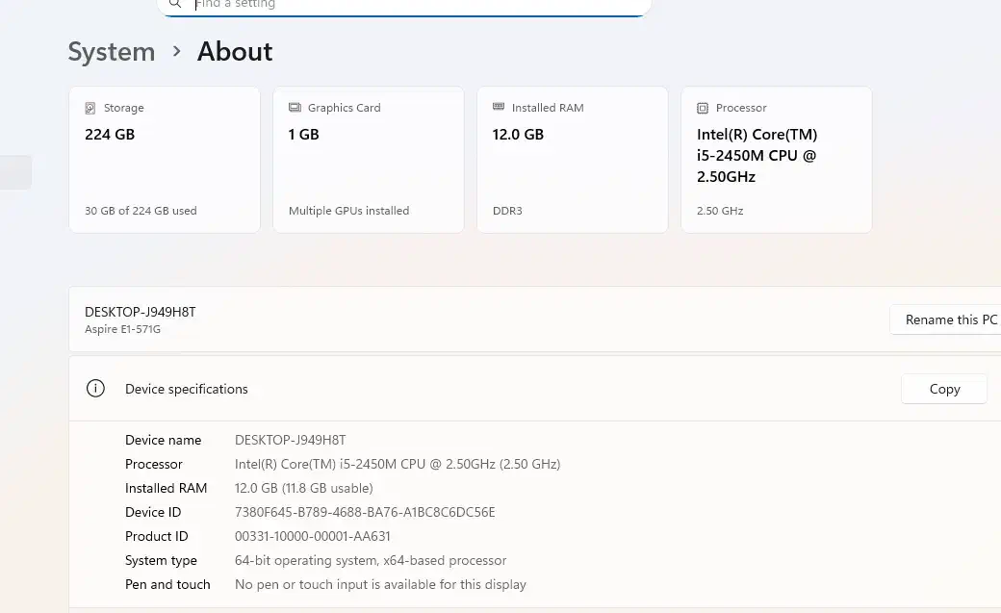Select the 1 GB graphics card value
This screenshot has width=1001, height=613.
tap(303, 135)
